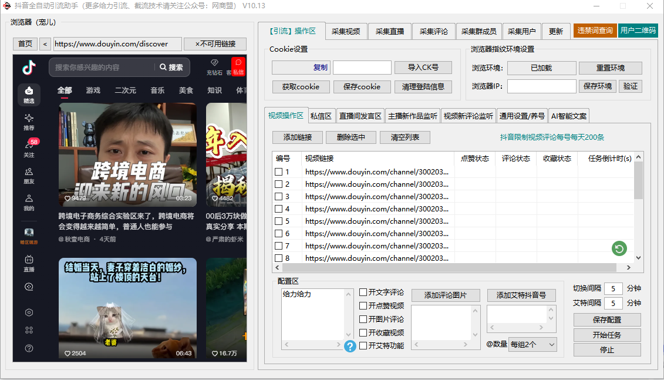Open the 推荐 recommend sidebar icon
The width and height of the screenshot is (664, 380).
point(29,122)
